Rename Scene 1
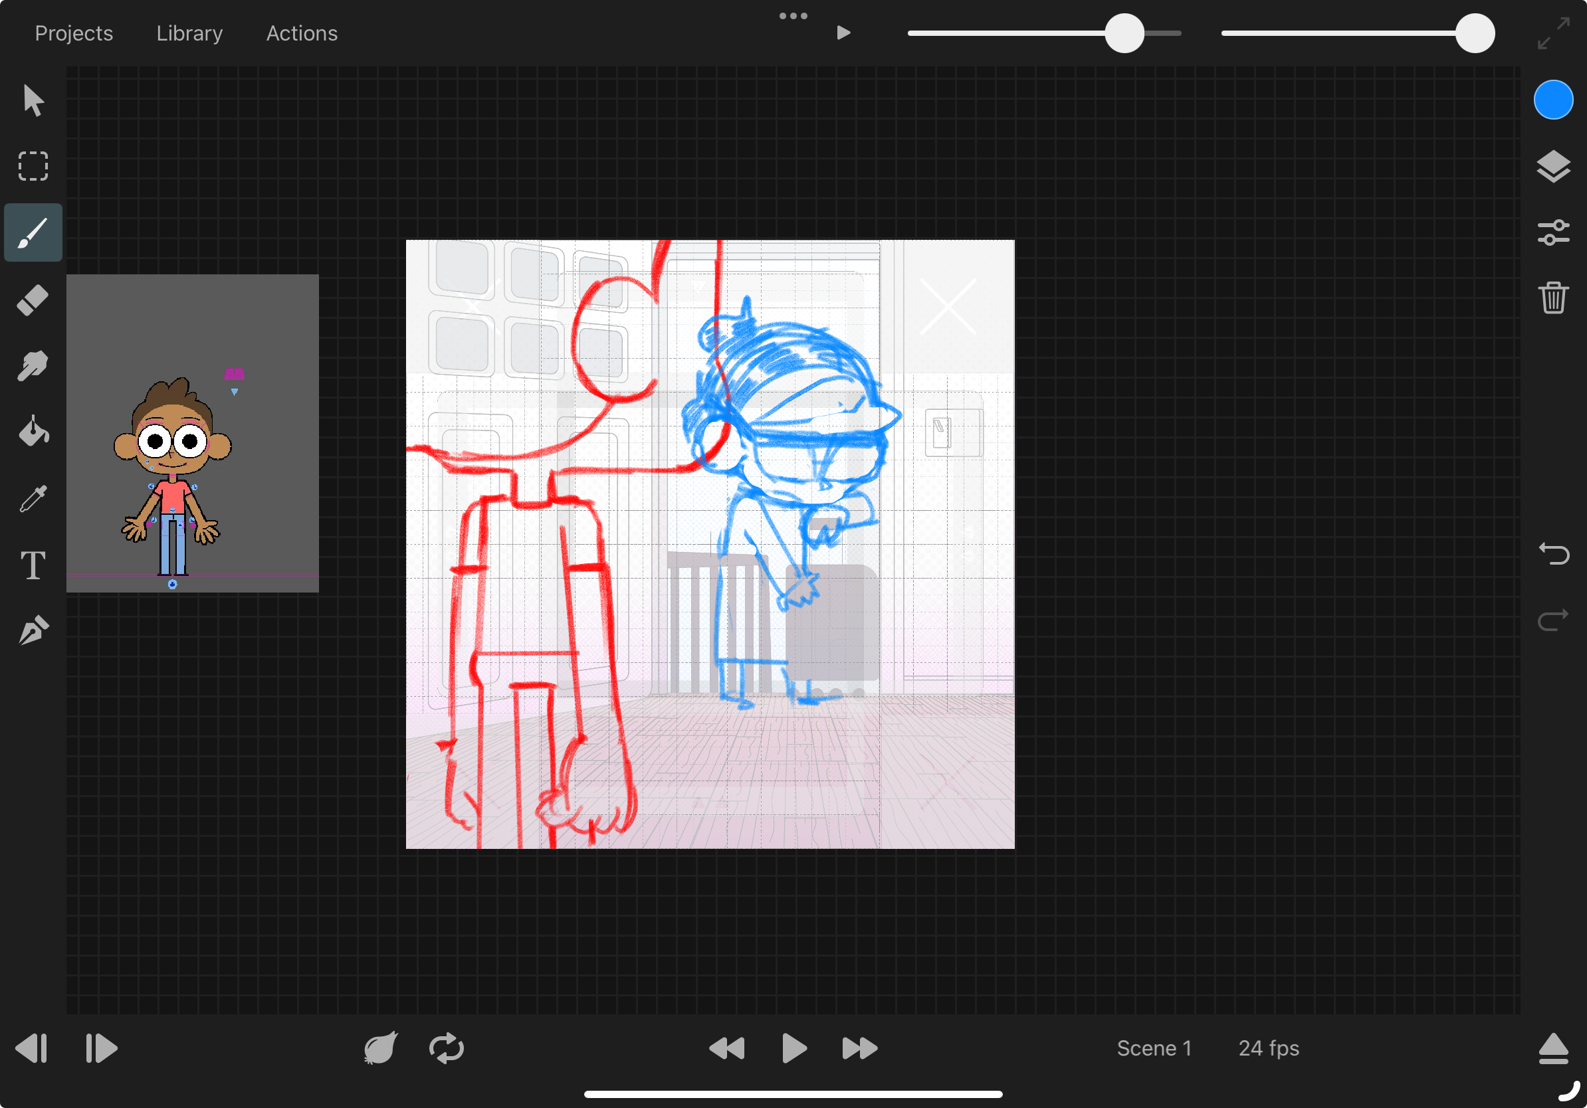Screen dimensions: 1587x1108 click(1154, 1048)
